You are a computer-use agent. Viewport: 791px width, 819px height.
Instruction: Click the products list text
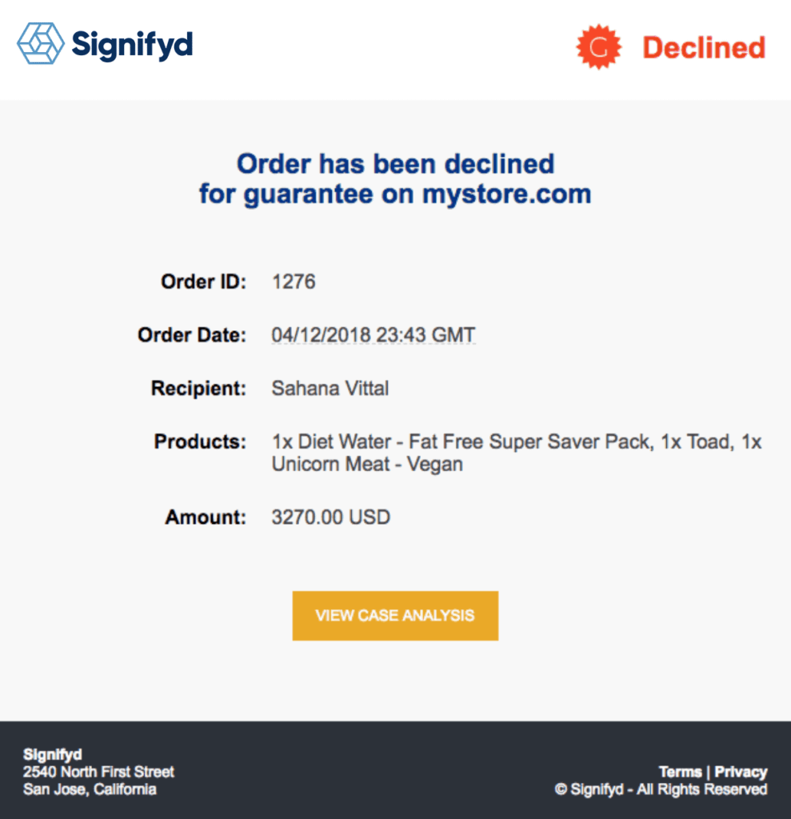[x=516, y=453]
